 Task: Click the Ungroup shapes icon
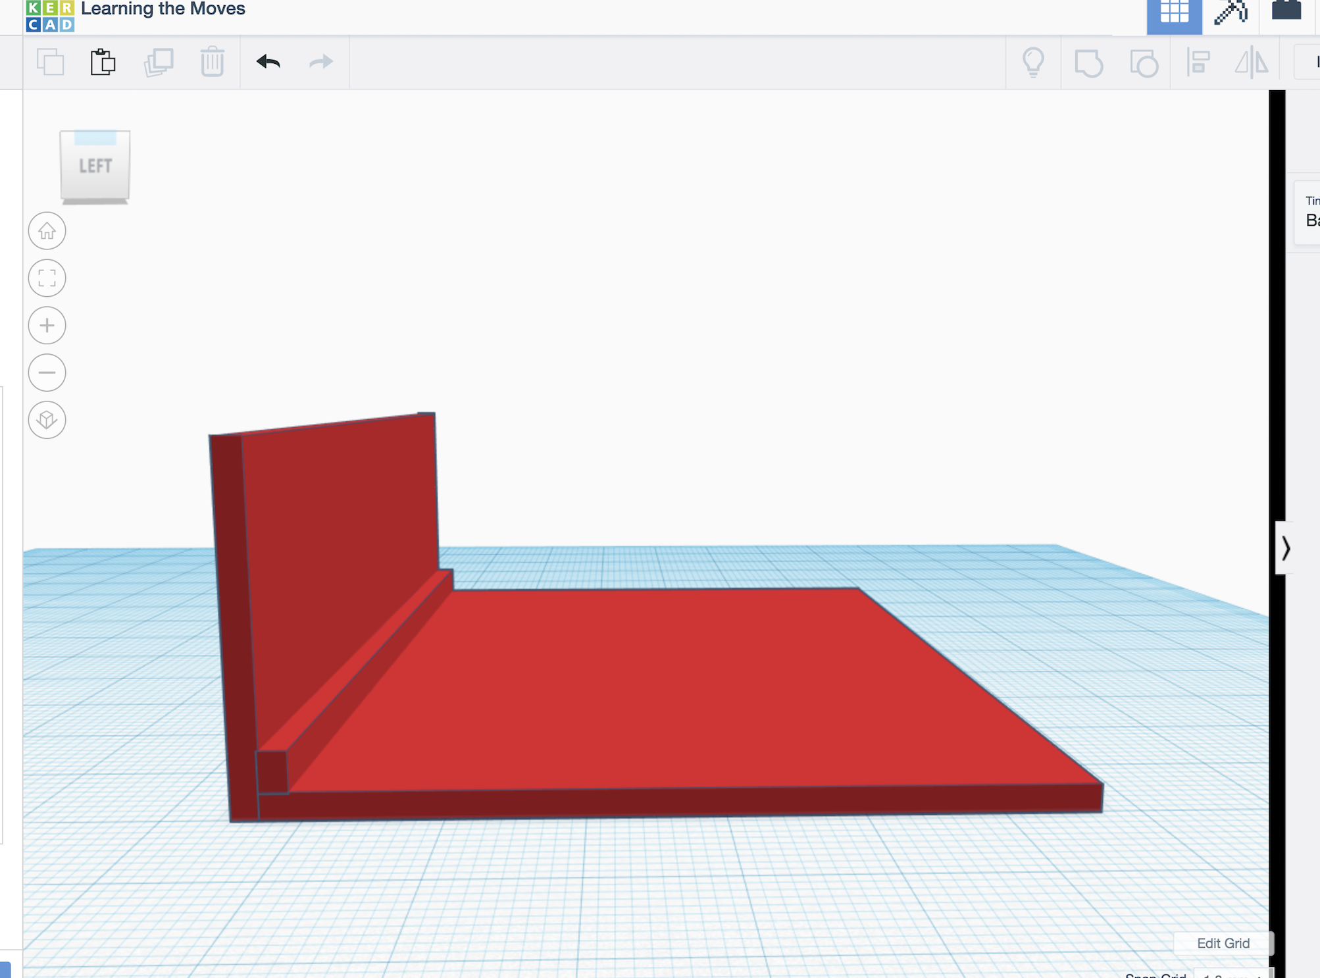click(1144, 64)
